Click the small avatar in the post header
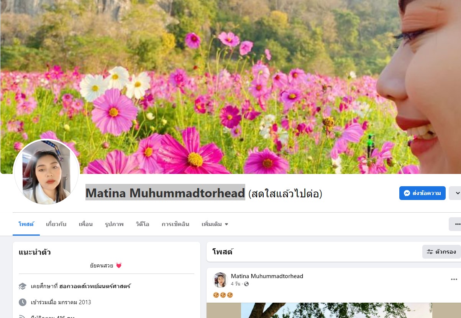461x318 pixels. pos(220,280)
